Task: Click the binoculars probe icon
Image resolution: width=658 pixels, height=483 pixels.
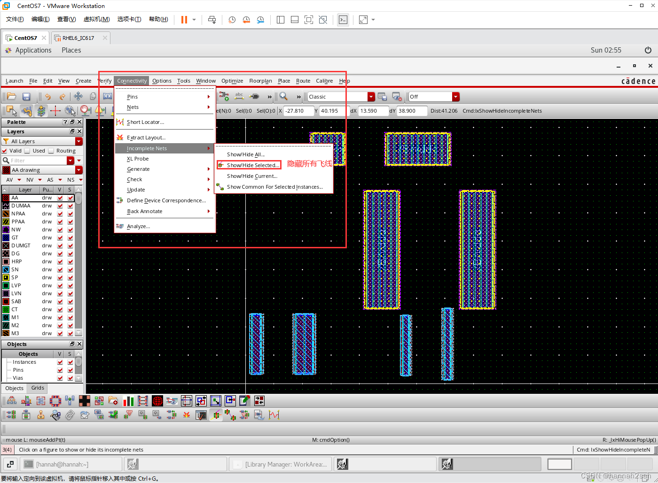Action: coord(55,415)
